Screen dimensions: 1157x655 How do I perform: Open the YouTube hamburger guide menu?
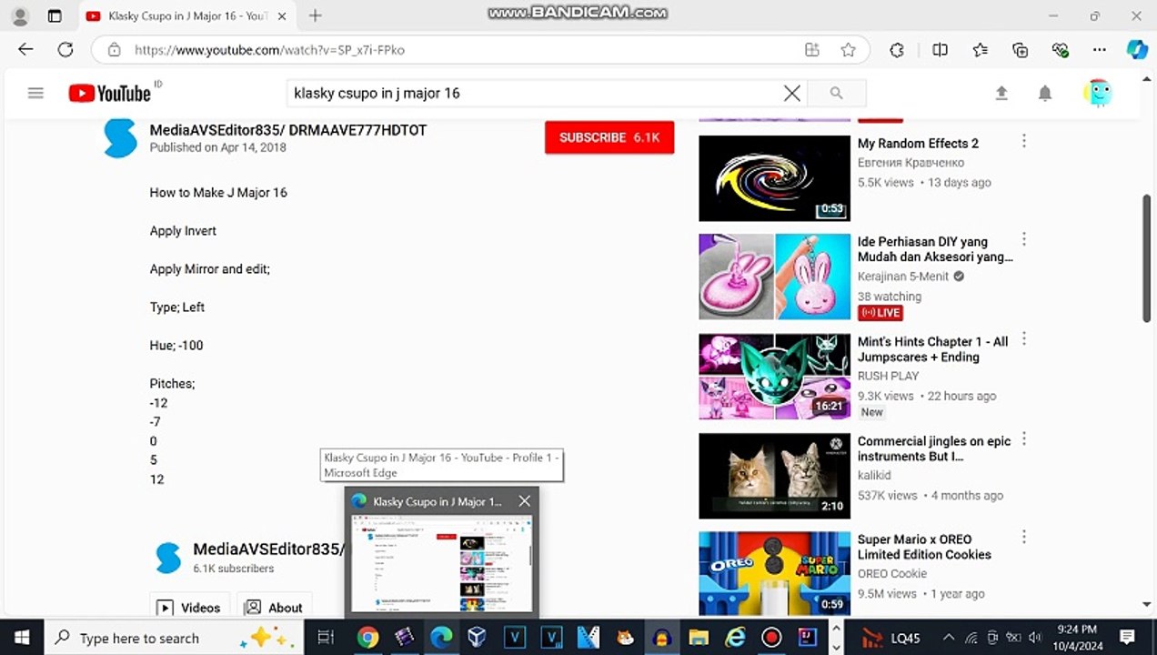(35, 93)
